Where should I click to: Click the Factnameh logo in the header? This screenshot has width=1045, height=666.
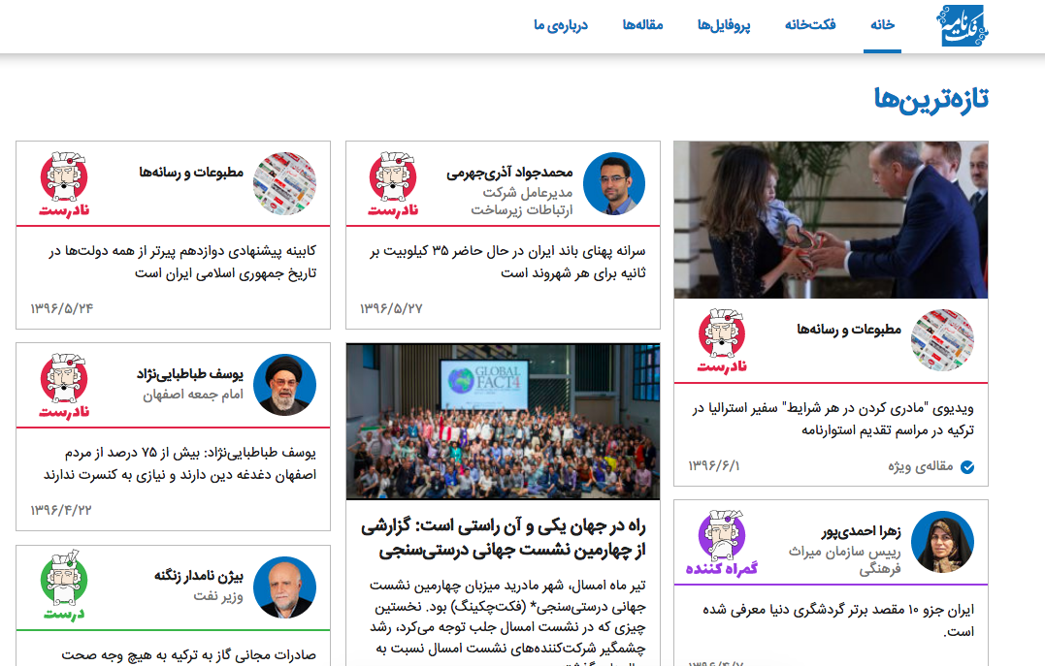pos(962,25)
